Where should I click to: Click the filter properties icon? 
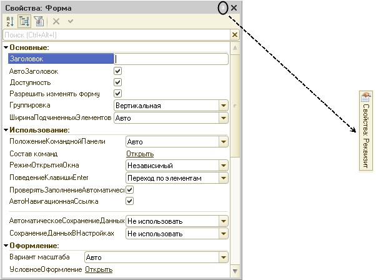click(x=37, y=21)
